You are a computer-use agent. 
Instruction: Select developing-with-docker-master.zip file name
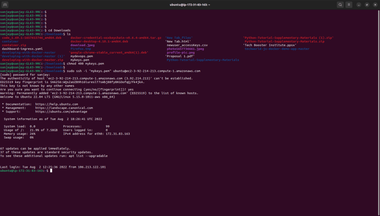pos(32,60)
